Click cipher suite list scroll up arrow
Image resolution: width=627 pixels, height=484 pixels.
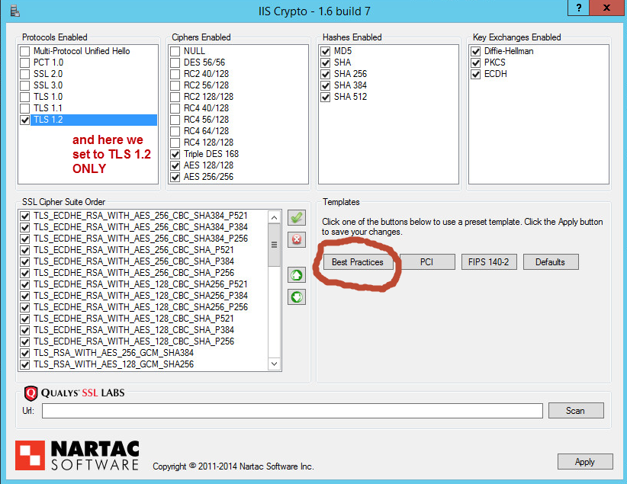pyautogui.click(x=274, y=217)
